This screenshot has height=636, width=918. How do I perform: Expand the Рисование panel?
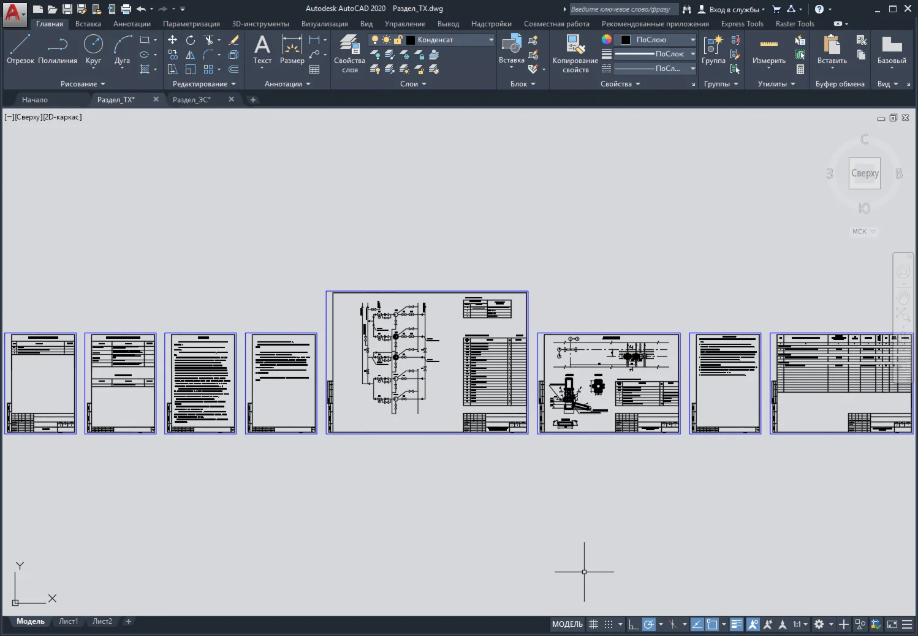coord(83,84)
